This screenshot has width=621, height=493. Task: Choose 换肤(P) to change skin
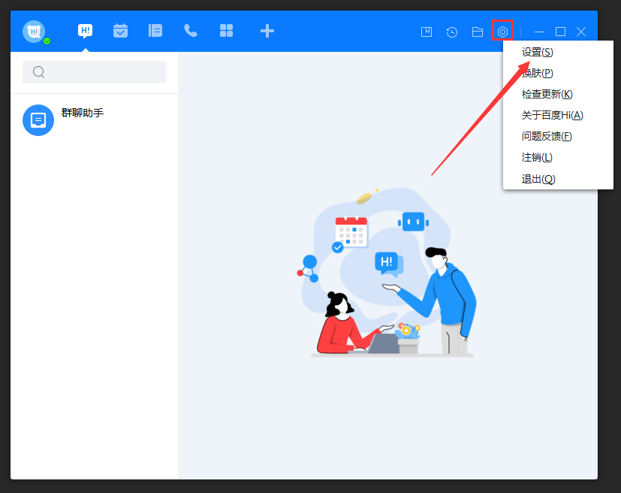point(537,73)
